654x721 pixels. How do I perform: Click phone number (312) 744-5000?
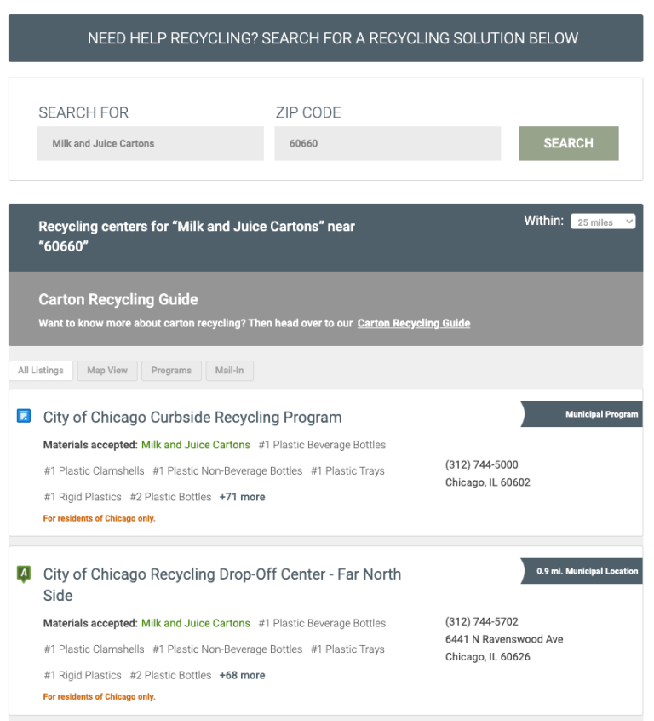481,464
